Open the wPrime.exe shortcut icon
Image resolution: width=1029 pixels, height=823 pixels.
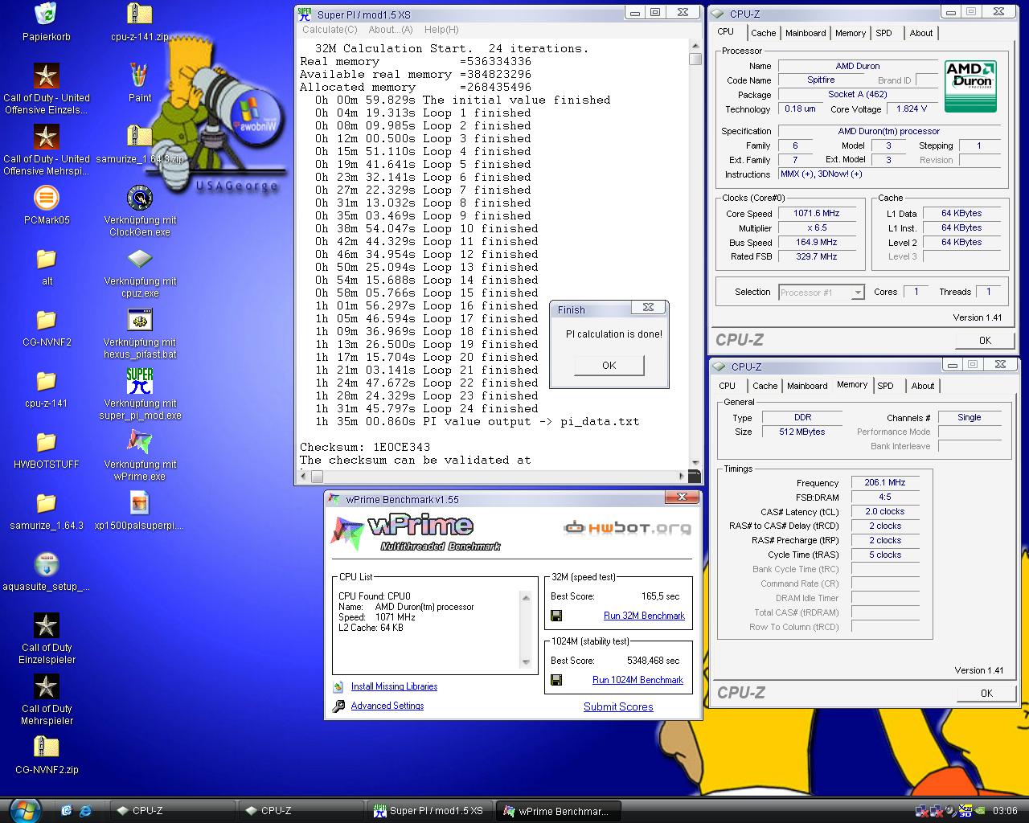pos(139,442)
